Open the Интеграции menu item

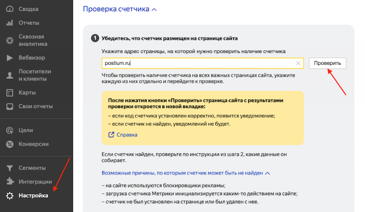tap(35, 182)
